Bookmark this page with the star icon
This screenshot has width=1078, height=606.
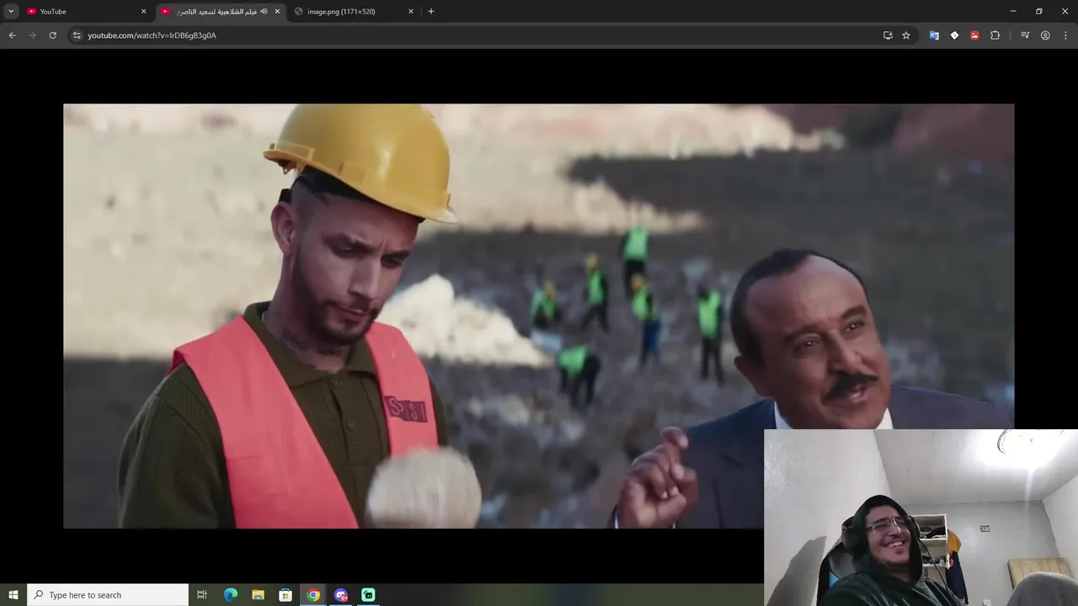(906, 35)
